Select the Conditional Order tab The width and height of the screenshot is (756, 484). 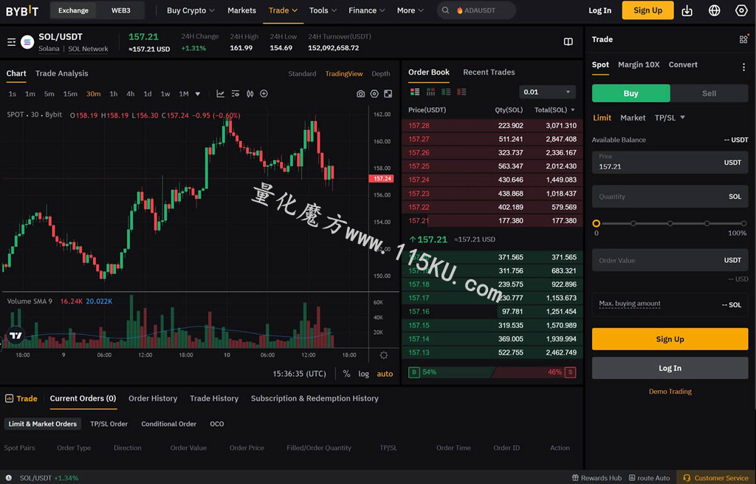pos(169,423)
